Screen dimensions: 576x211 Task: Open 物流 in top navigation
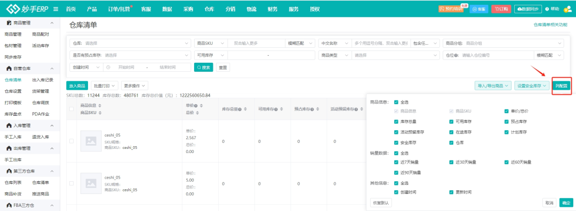251,9
